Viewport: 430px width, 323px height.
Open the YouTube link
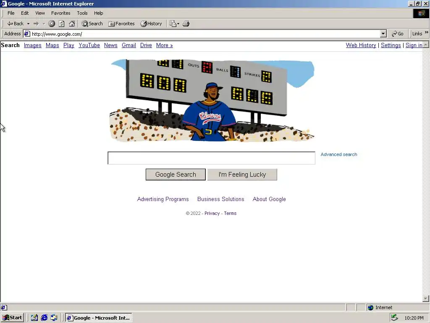coord(89,45)
